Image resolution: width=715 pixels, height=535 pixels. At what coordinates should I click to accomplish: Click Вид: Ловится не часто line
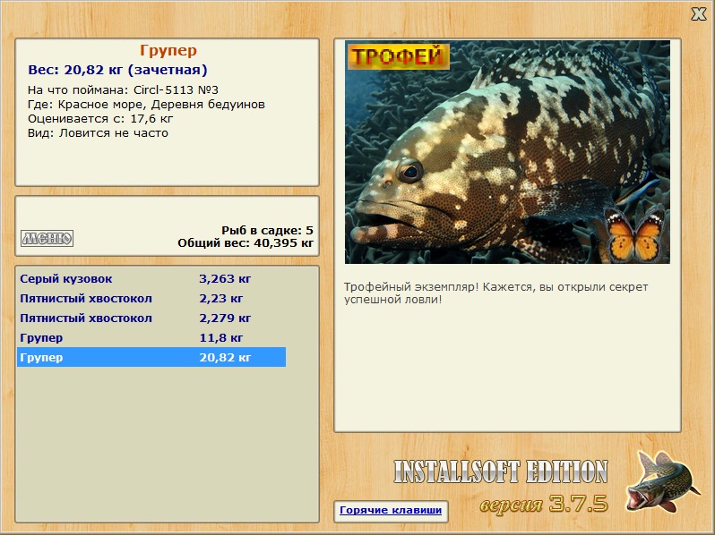coord(98,133)
